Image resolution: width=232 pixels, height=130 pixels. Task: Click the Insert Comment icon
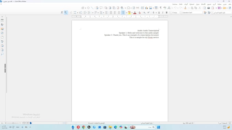tap(101, 8)
